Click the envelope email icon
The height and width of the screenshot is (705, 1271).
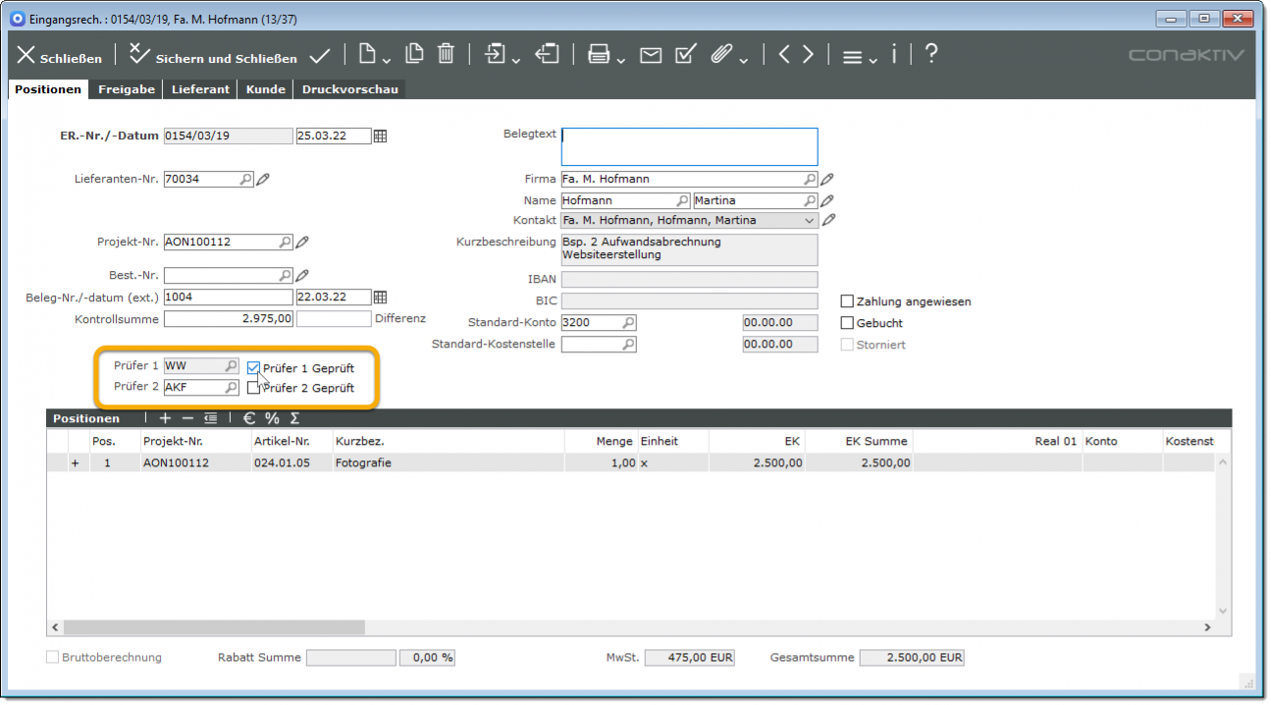pos(651,55)
